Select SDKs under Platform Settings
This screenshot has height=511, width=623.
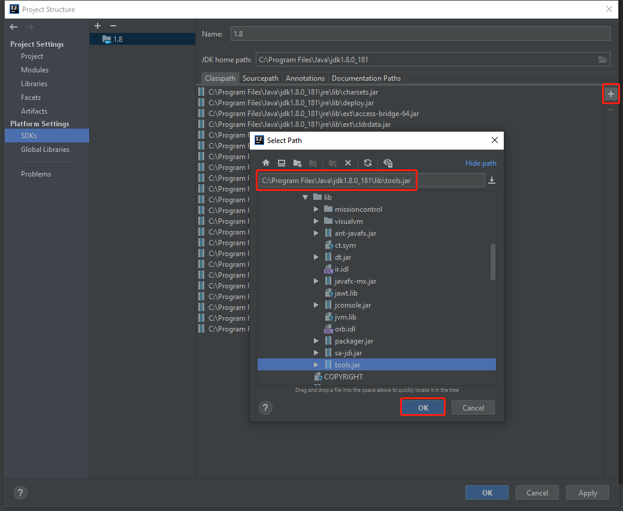click(x=47, y=136)
